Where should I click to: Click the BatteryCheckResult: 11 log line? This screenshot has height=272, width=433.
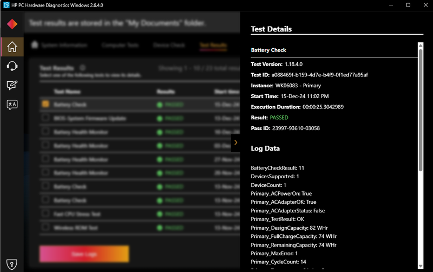277,168
